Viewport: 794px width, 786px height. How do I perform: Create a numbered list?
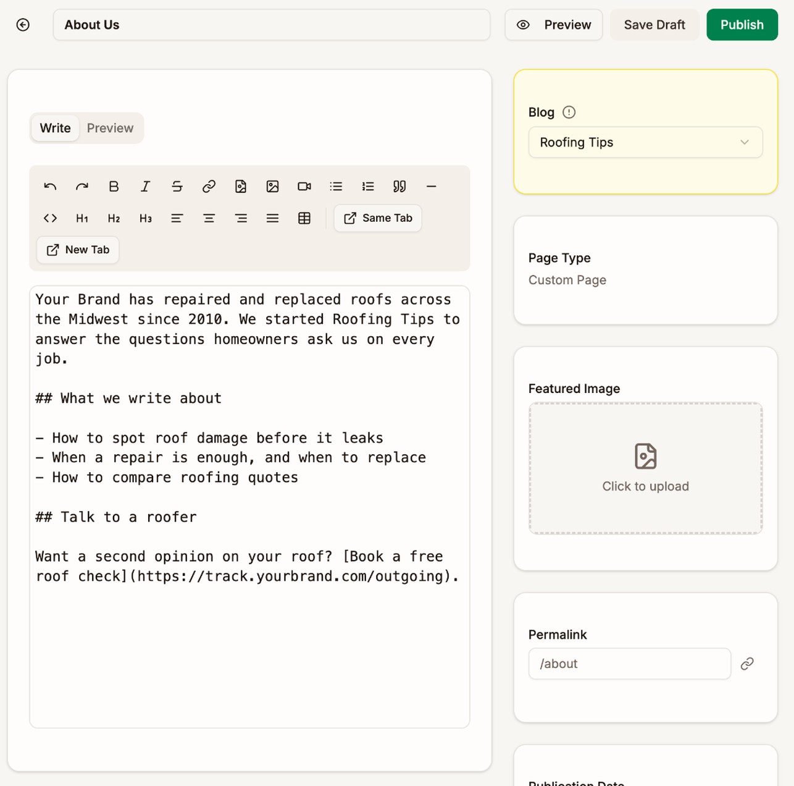[368, 187]
